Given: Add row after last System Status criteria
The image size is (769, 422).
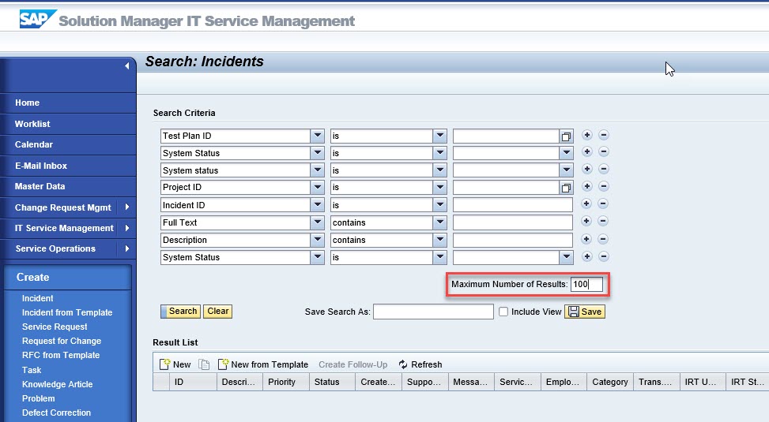Looking at the screenshot, I should (x=586, y=256).
